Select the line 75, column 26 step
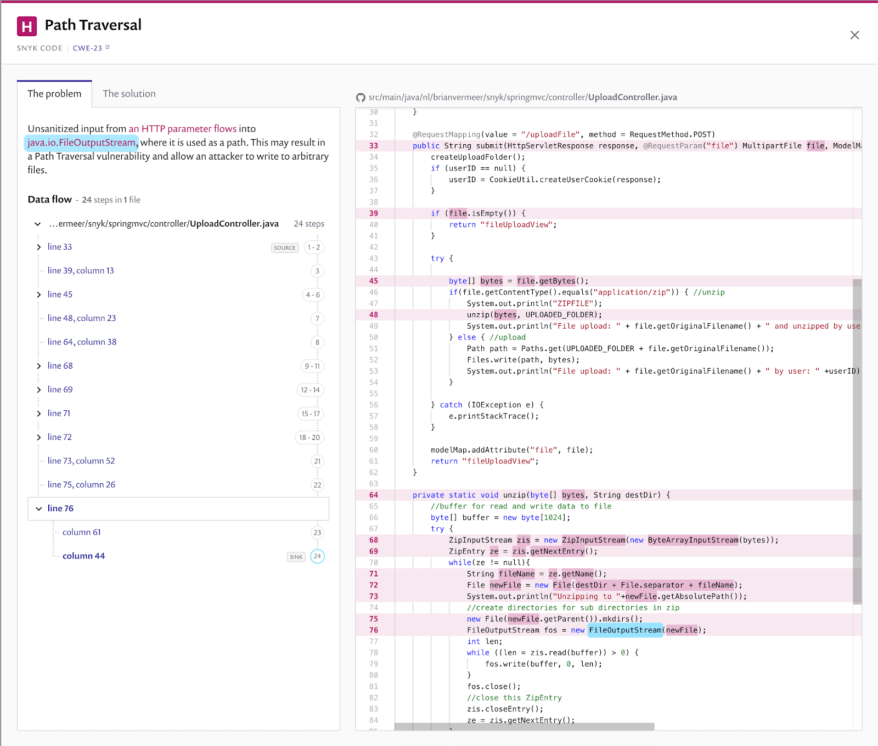Viewport: 878px width, 746px height. coord(81,484)
